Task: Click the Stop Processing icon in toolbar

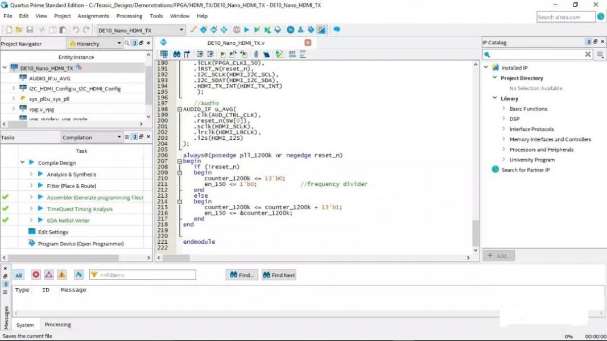Action: (237, 30)
